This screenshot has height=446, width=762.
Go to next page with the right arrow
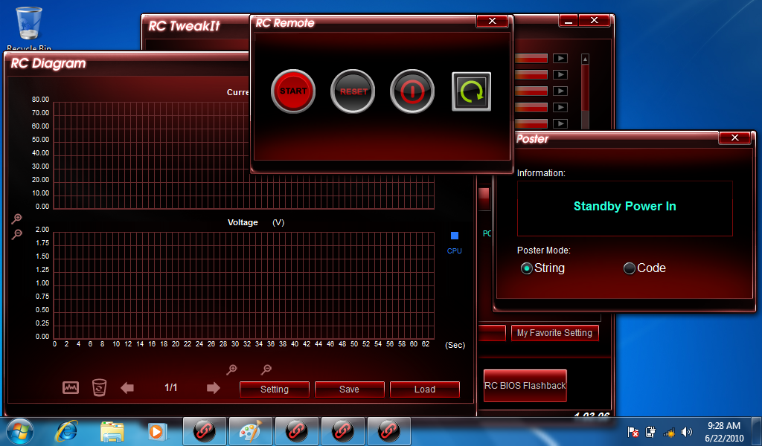coord(214,388)
